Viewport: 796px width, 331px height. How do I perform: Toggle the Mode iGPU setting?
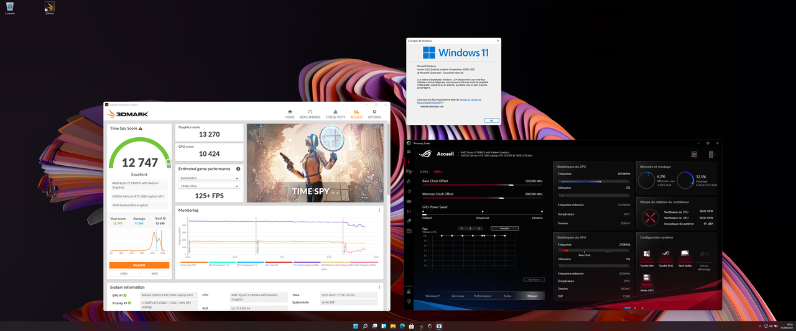pos(647,281)
